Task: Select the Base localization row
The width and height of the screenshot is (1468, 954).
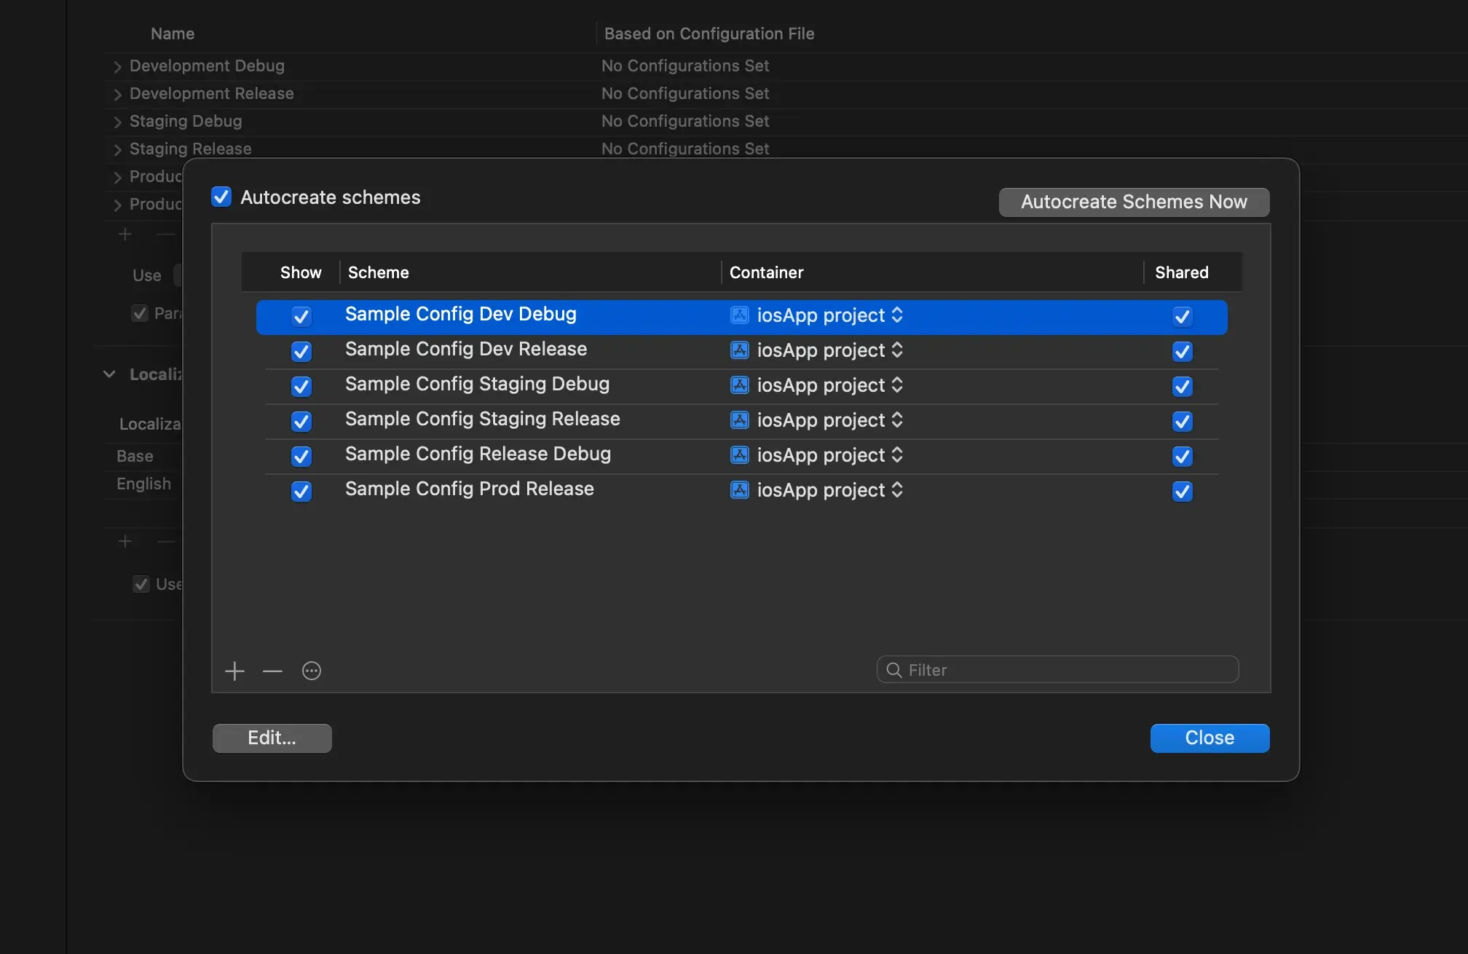Action: coord(135,456)
